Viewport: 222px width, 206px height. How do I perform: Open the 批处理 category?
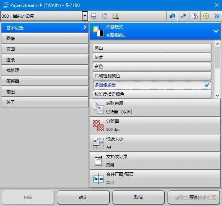(45, 70)
